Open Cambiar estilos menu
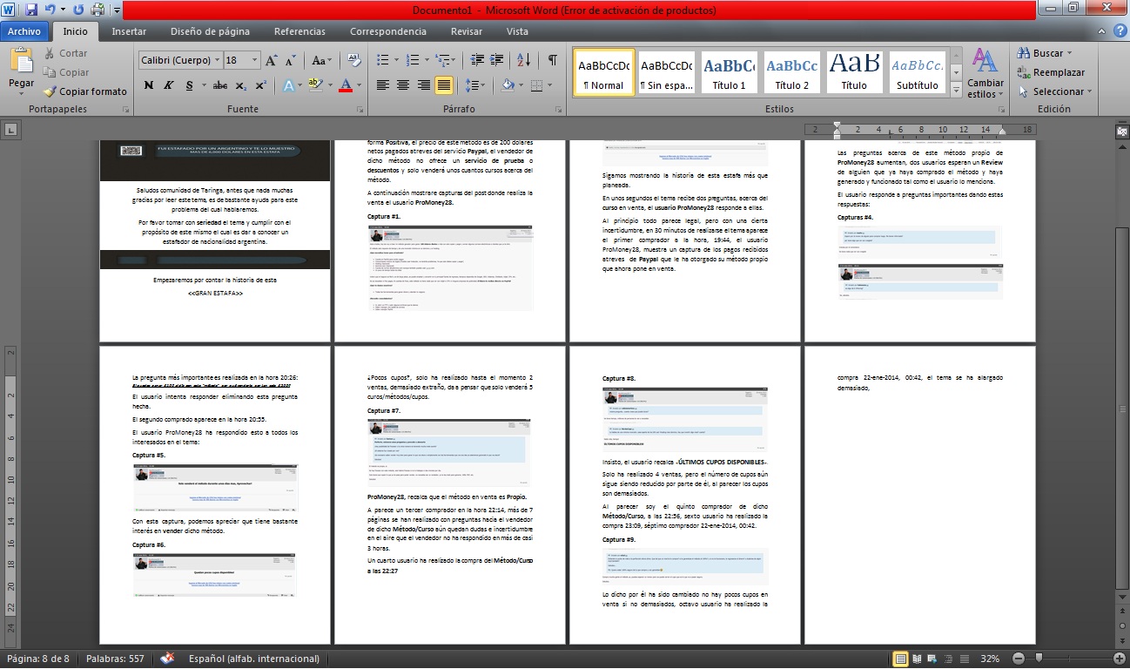Viewport: 1130px width, 669px height. tap(985, 74)
